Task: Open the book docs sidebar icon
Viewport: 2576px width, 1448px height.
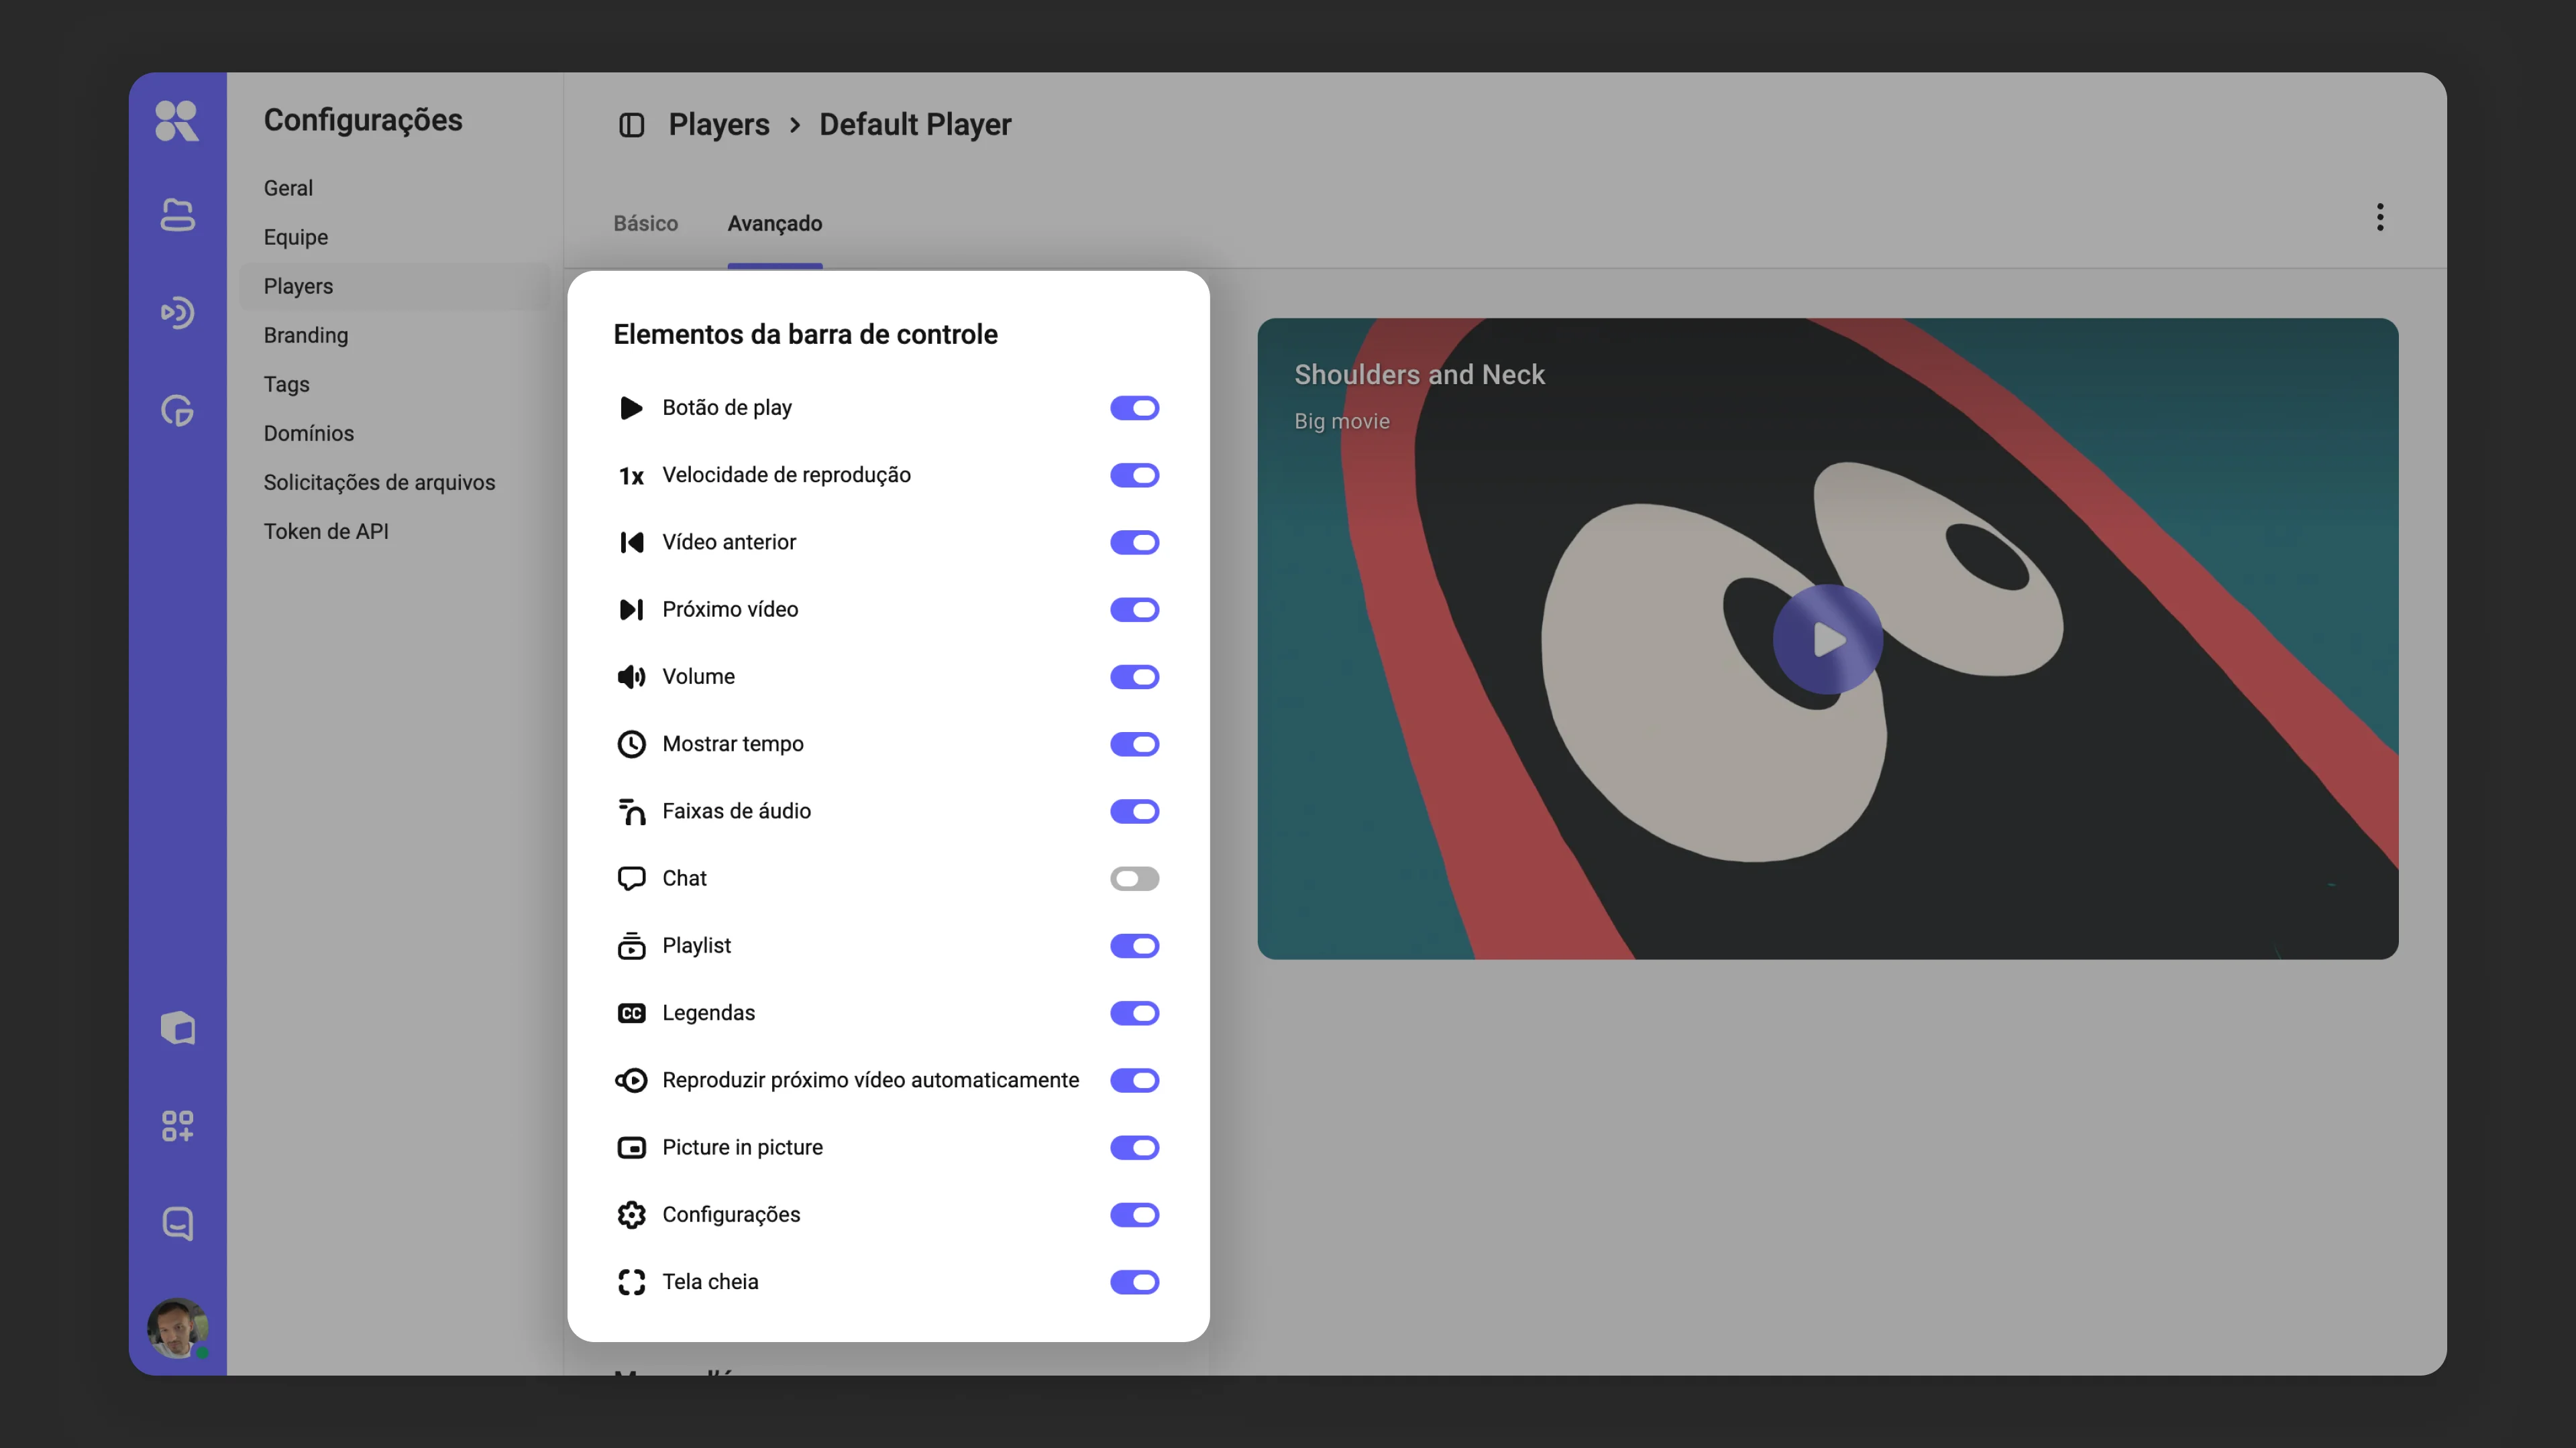Action: point(177,1028)
